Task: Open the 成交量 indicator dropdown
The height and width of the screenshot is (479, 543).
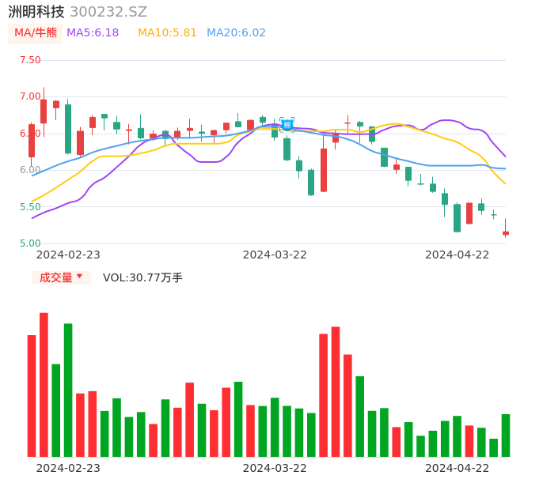Action: tap(61, 277)
